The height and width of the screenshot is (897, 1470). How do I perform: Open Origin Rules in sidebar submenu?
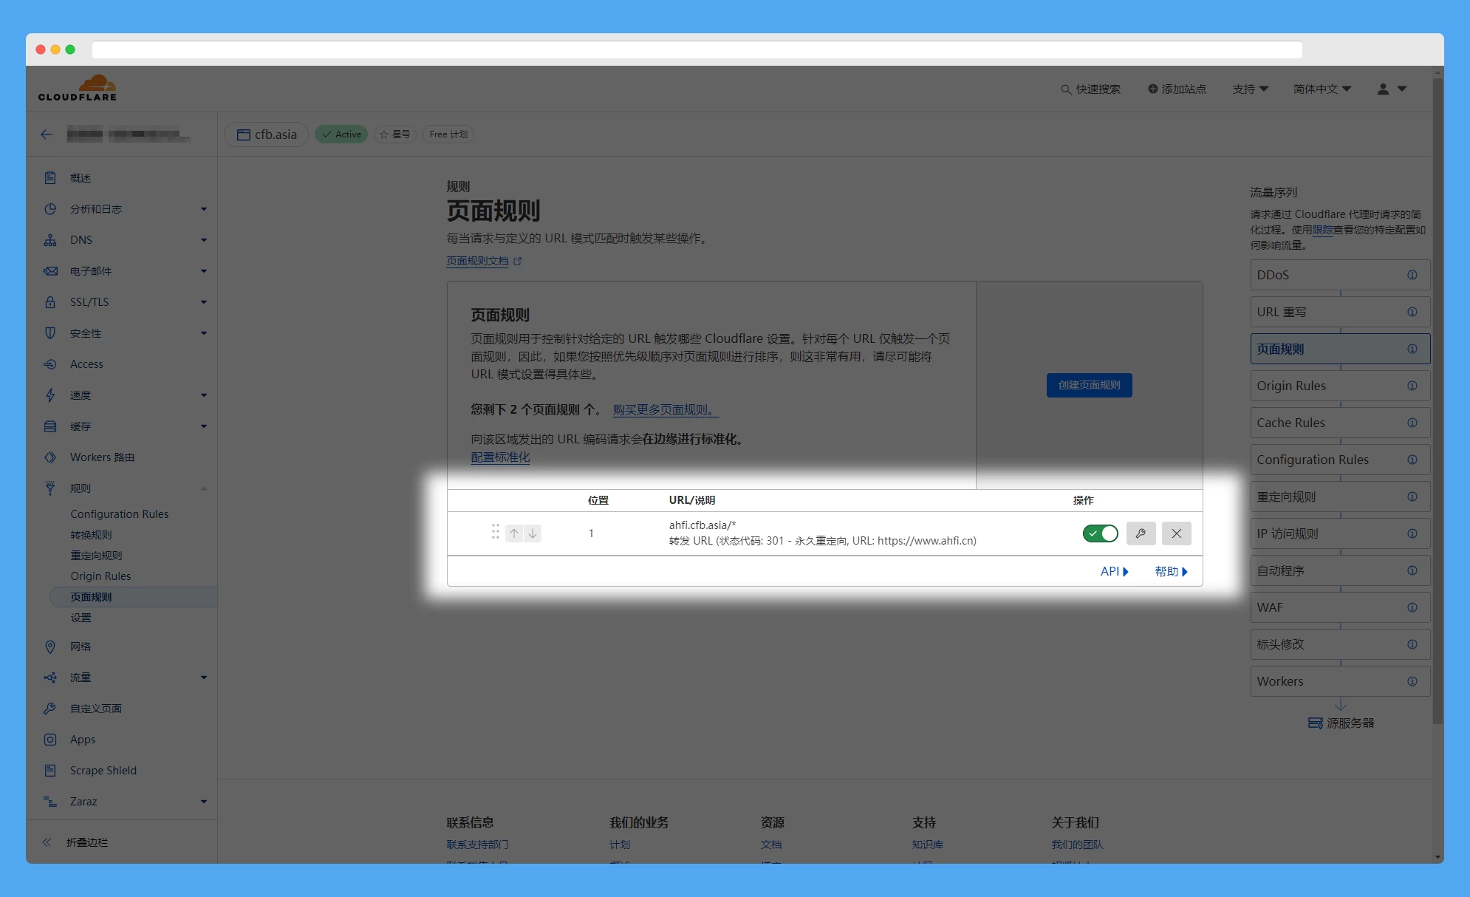100,576
